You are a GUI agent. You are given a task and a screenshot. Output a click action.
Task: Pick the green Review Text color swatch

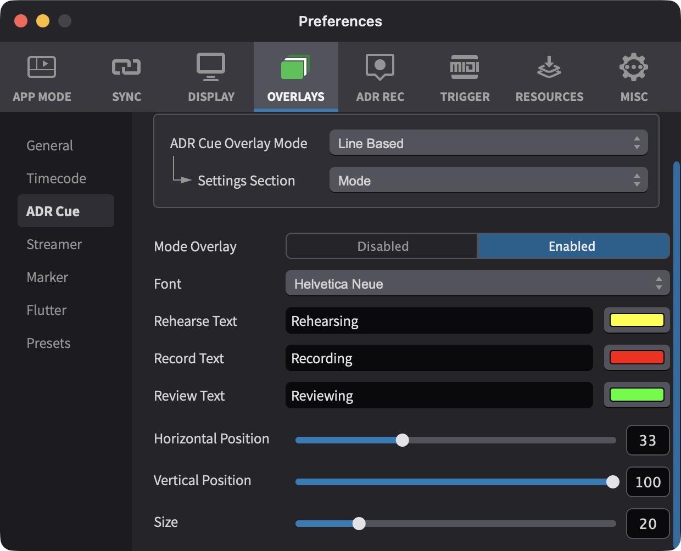tap(637, 395)
